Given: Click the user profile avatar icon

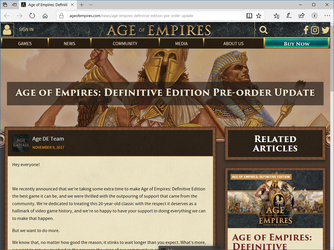Looking at the screenshot, I should [x=7, y=30].
